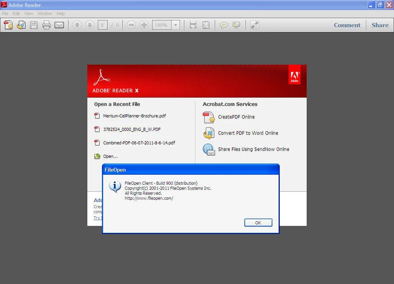Click the CreatePDF Online service icon
This screenshot has width=394, height=284.
pyautogui.click(x=209, y=117)
